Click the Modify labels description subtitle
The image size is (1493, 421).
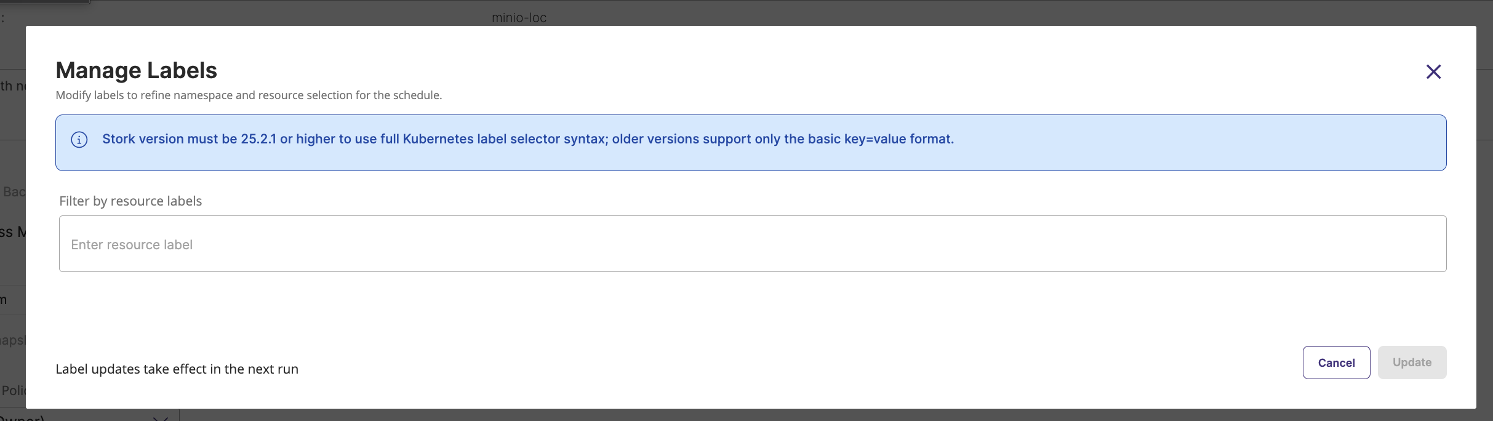[249, 95]
